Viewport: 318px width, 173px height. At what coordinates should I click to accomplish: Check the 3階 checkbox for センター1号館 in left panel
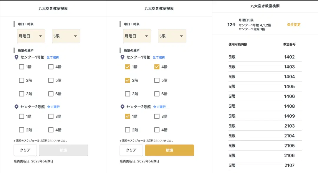(21, 94)
